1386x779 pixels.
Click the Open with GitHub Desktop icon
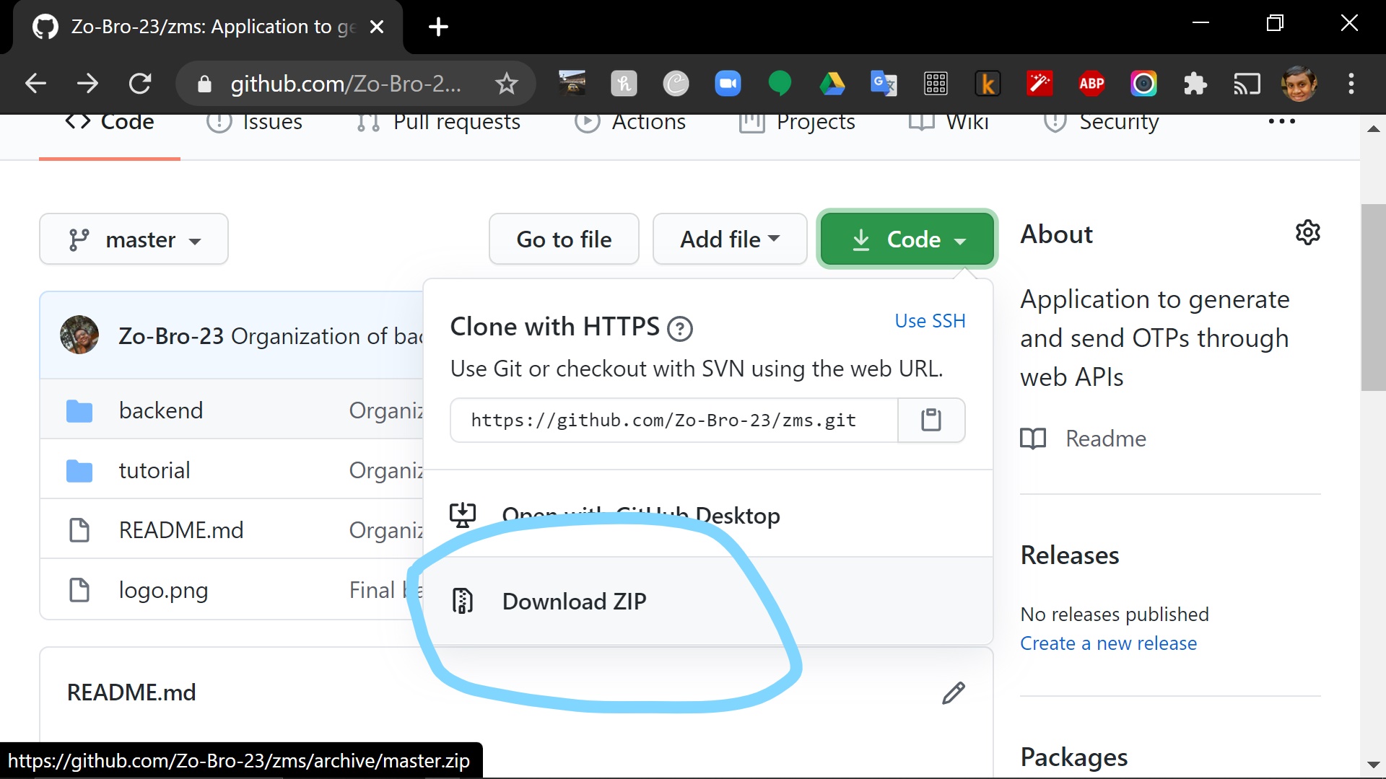point(463,514)
